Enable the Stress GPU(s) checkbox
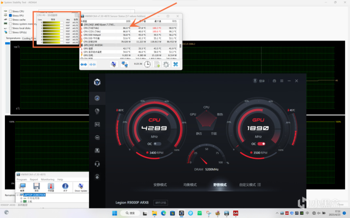This screenshot has width=350, height=218. 10,32
